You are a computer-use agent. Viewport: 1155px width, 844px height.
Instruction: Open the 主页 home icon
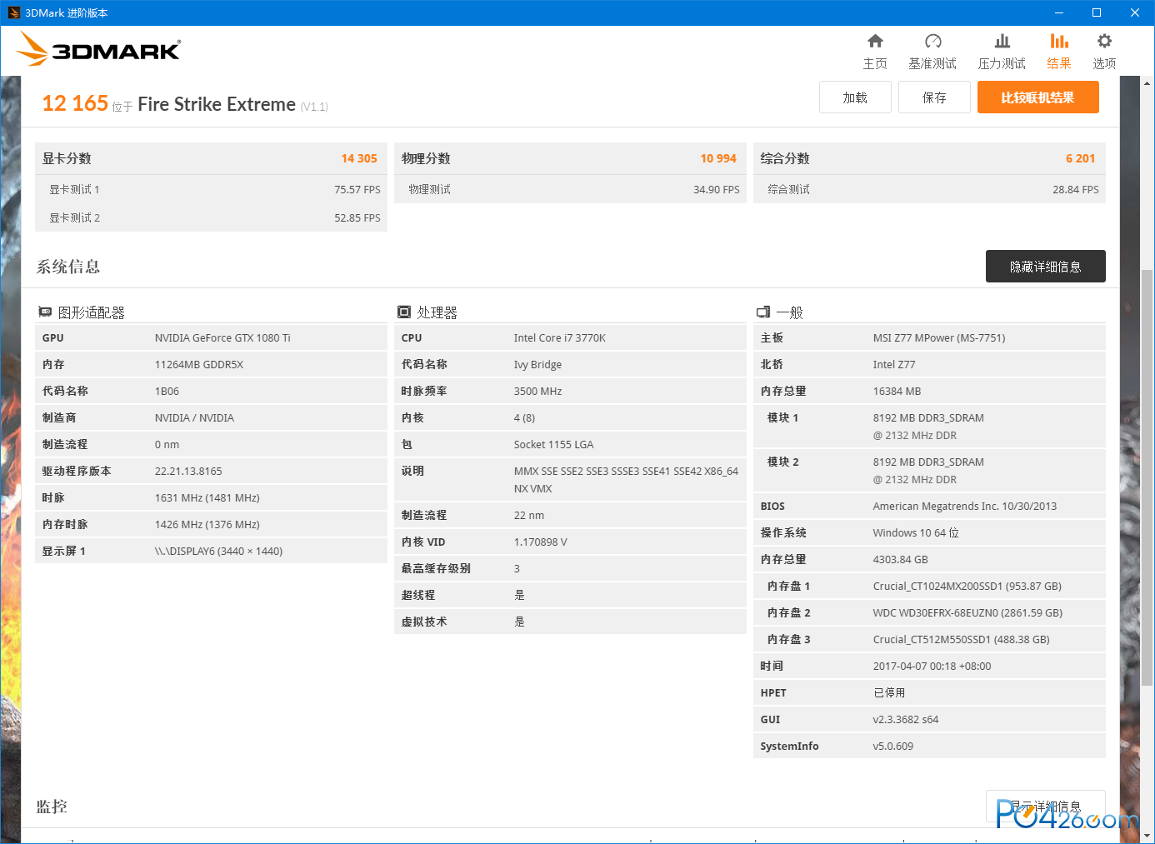pos(875,41)
